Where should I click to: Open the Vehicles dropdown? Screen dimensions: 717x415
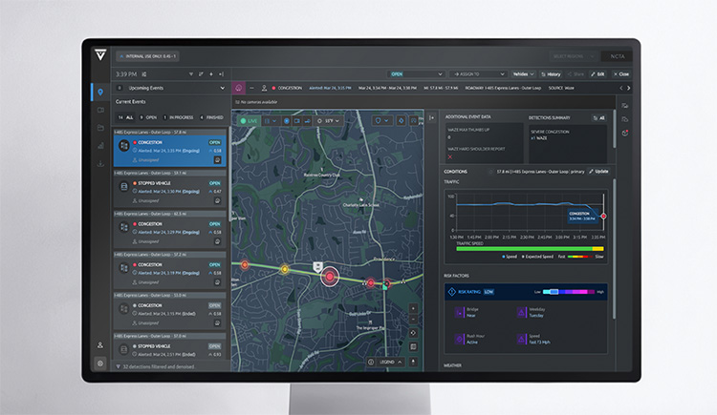click(523, 74)
